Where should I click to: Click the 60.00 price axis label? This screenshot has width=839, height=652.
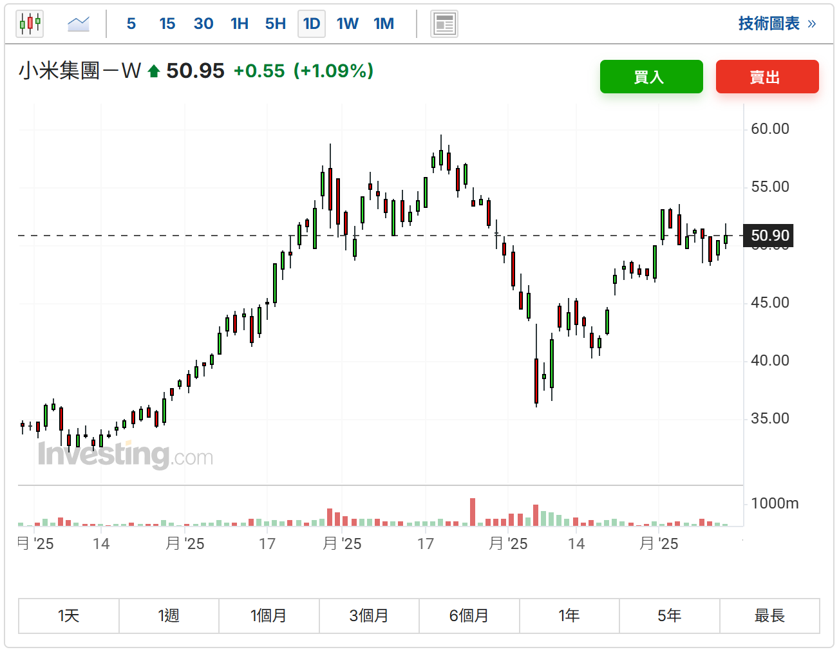(770, 129)
